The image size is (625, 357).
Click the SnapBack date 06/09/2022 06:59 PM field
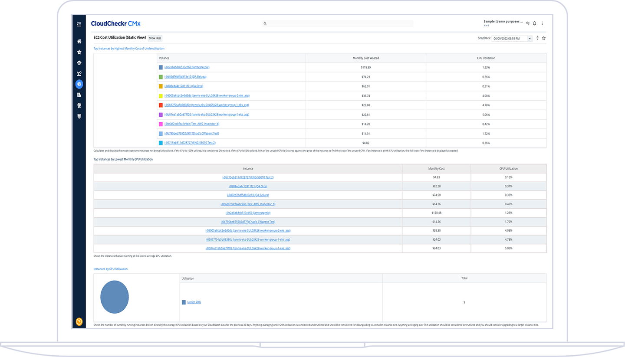[510, 38]
